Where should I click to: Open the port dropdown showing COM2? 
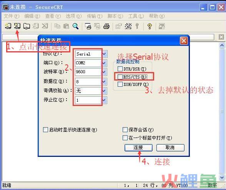105,63
